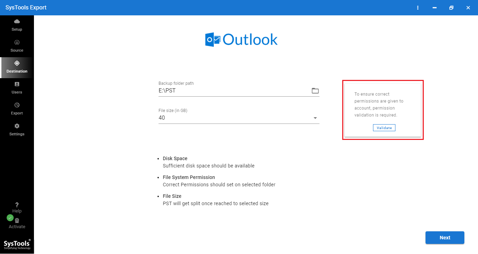Click the Outlook logo
Viewport: 478px width, 254px height.
[241, 40]
